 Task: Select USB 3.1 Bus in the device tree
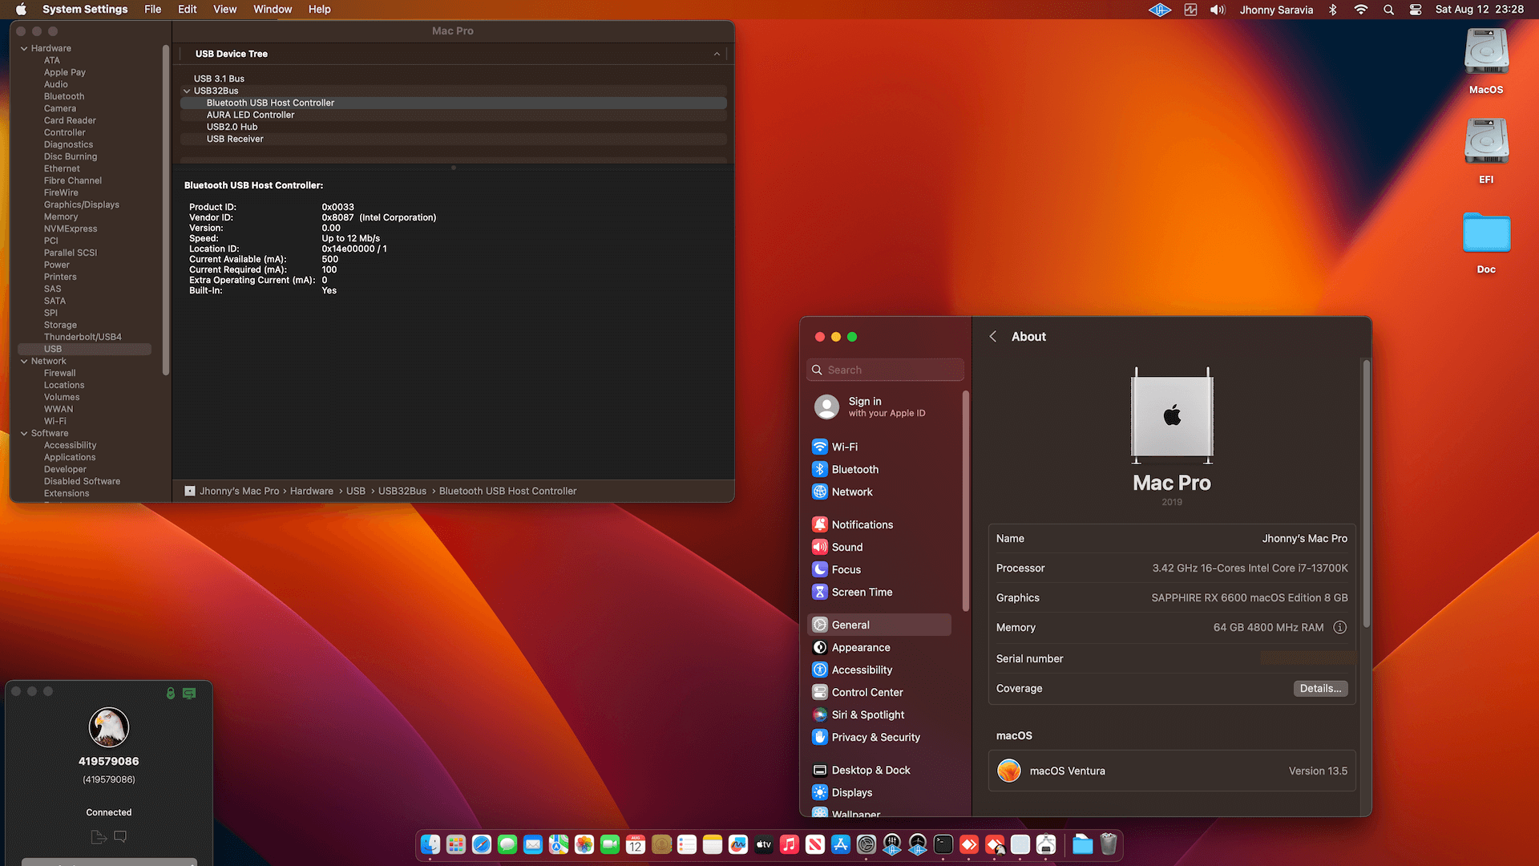click(453, 79)
